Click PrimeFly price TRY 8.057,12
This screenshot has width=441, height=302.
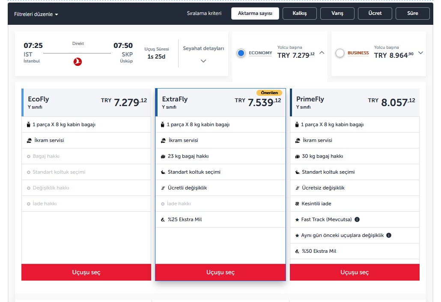(x=391, y=102)
